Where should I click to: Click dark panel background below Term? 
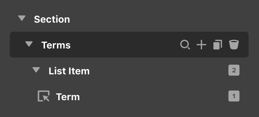pos(129,113)
